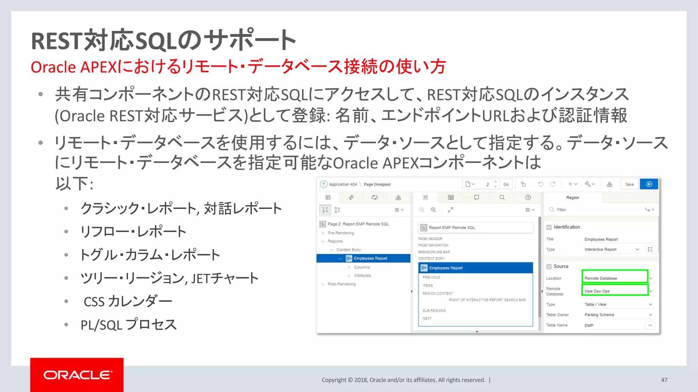Collapse the Regions tree node
This screenshot has width=698, height=392.
point(322,241)
